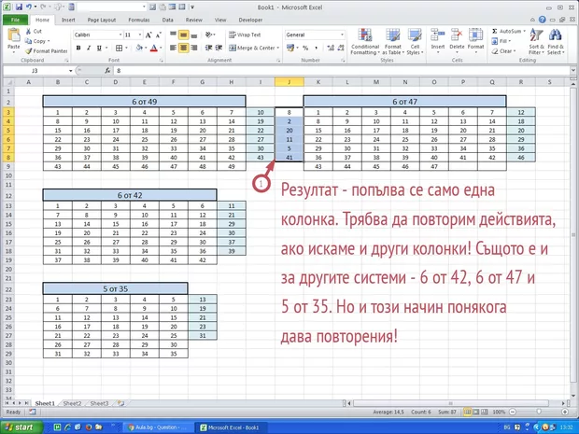Click the horizontal scrollbar thumb

450,403
